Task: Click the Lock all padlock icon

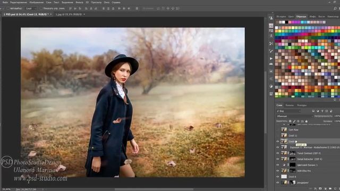Action: pyautogui.click(x=307, y=121)
